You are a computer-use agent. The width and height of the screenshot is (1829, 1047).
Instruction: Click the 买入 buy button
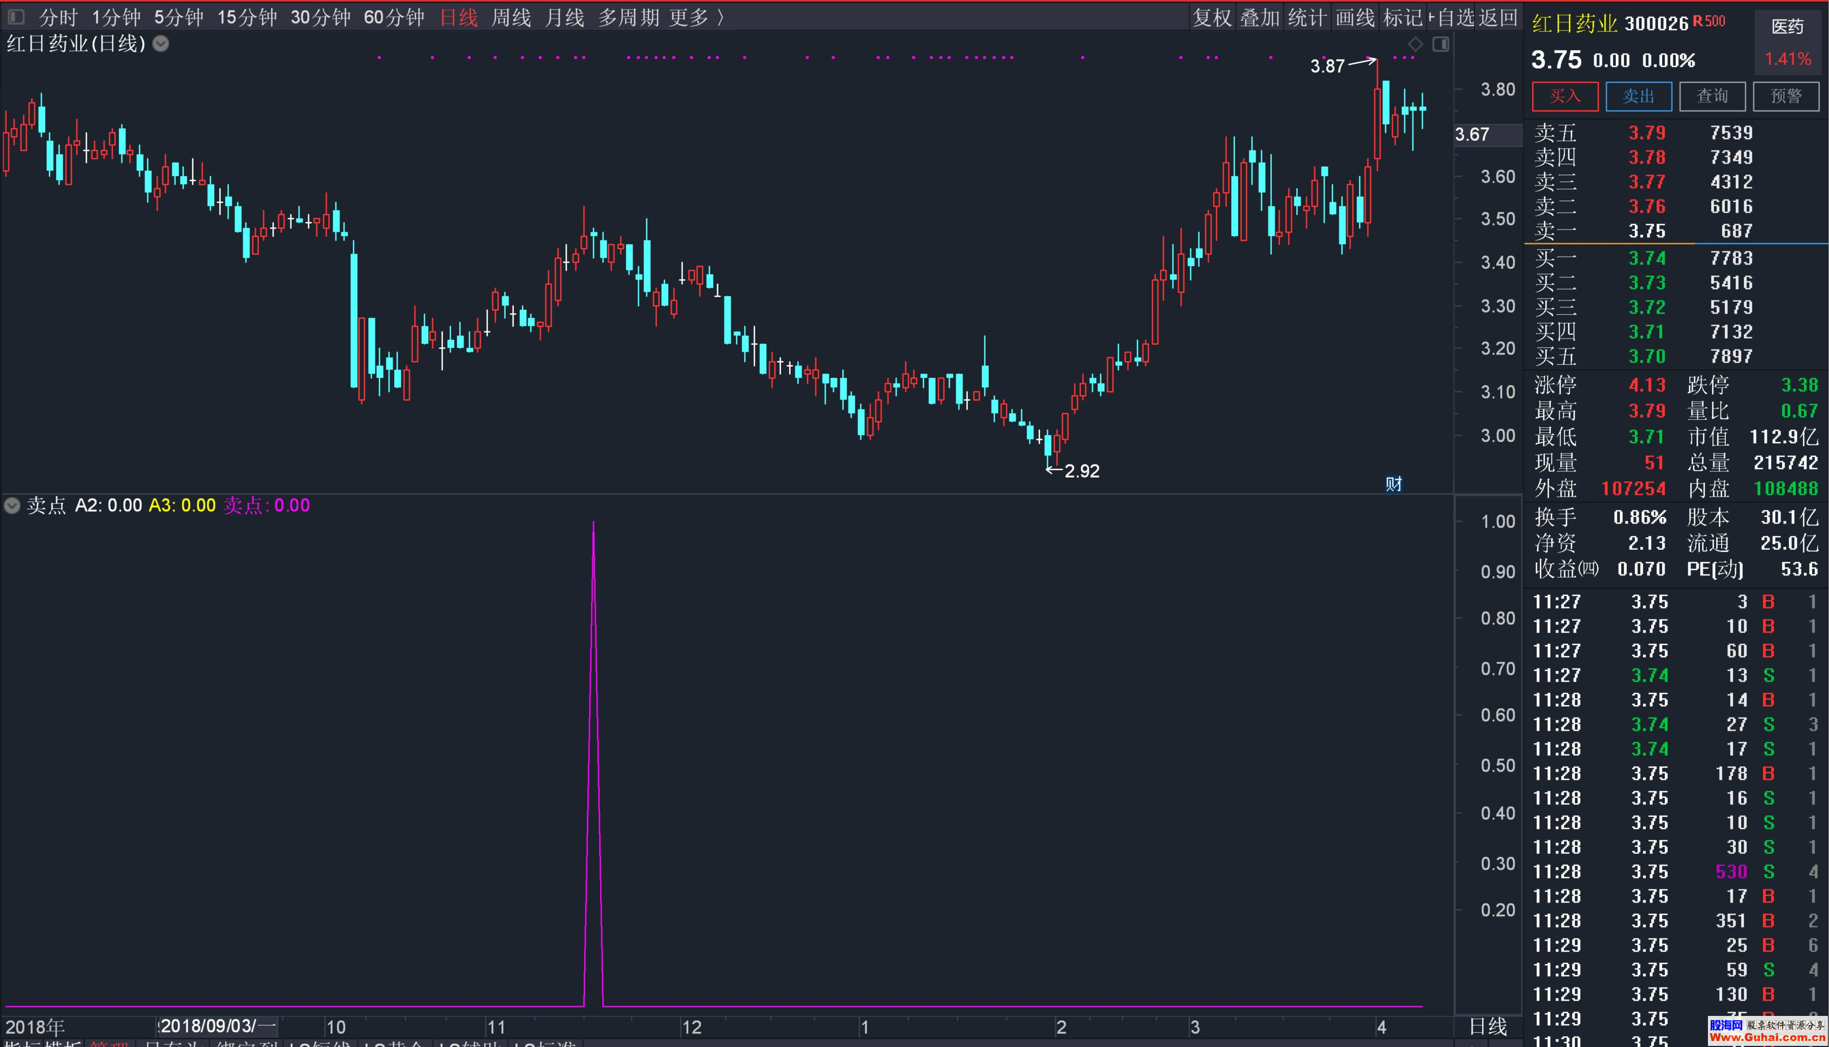click(1565, 97)
